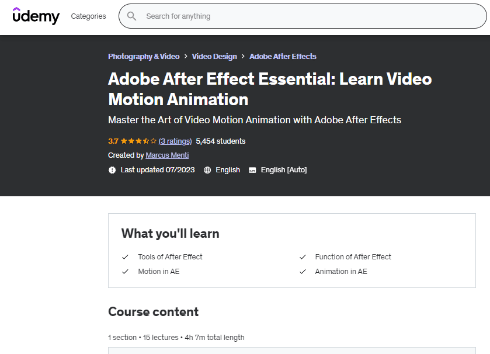Open the 3 ratings link

tap(175, 141)
